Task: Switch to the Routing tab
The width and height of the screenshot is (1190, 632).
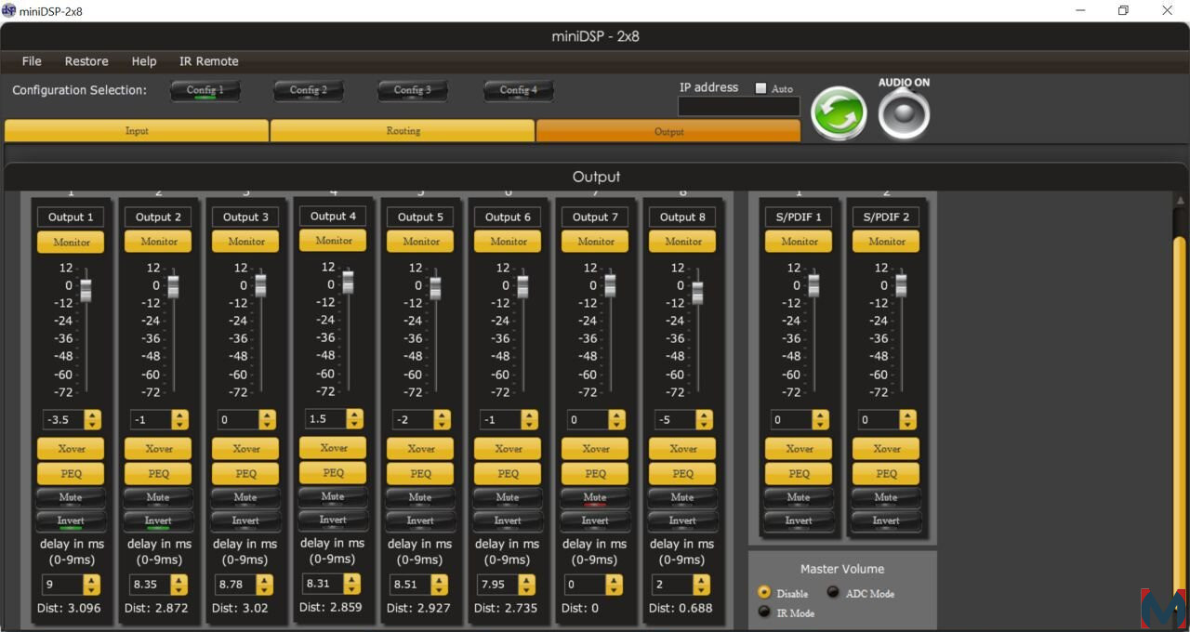Action: pyautogui.click(x=403, y=131)
